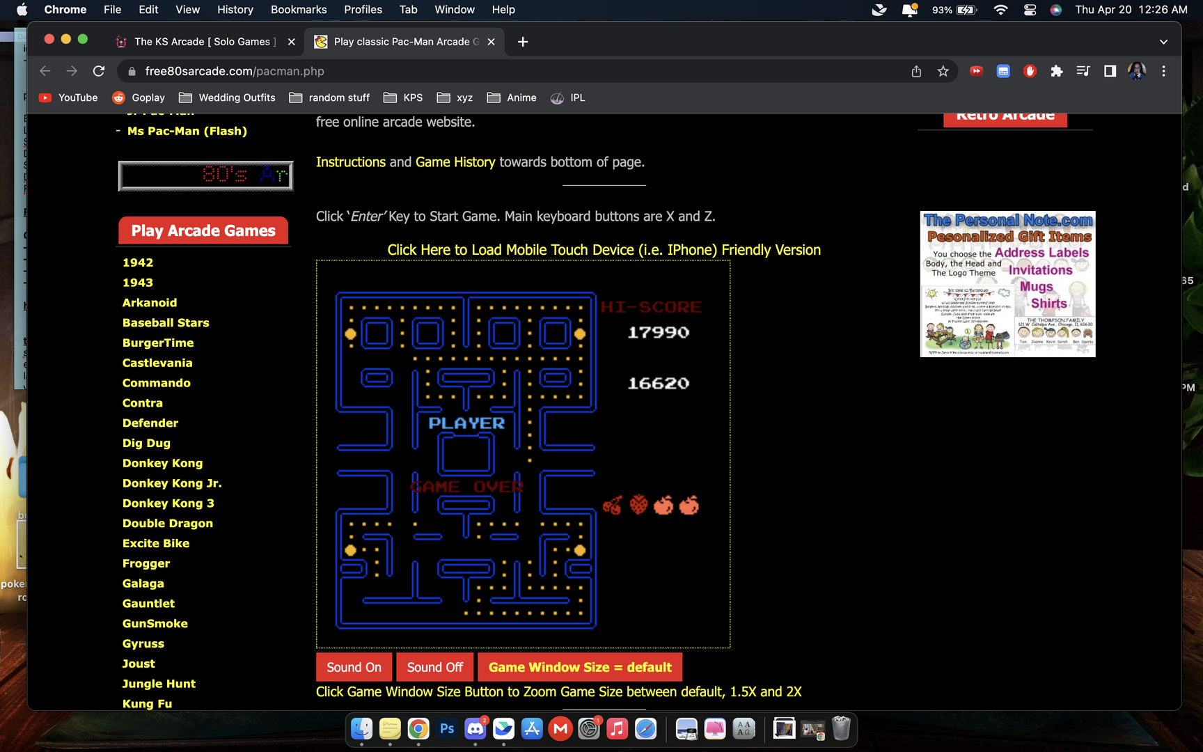Open the App Store from the dock

tap(532, 729)
